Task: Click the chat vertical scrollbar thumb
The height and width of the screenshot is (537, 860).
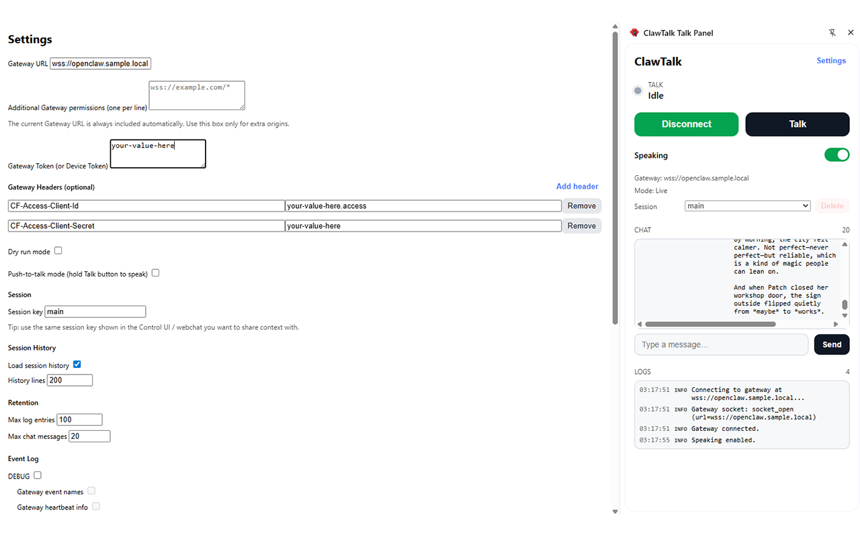Action: coord(845,305)
